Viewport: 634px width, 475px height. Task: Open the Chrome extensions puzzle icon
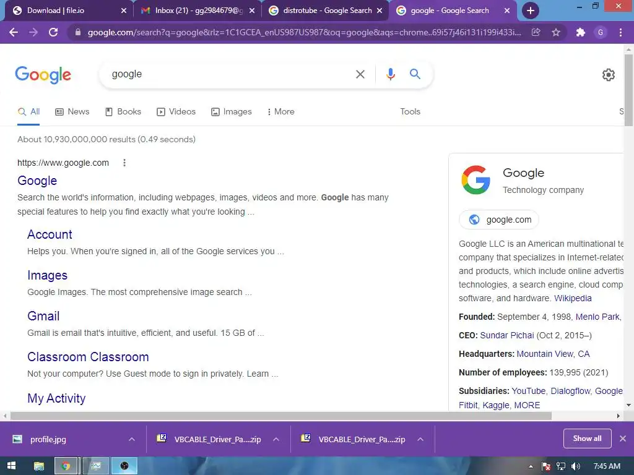click(581, 32)
